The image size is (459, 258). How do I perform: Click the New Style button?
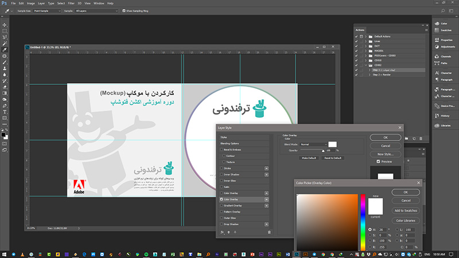[384, 154]
